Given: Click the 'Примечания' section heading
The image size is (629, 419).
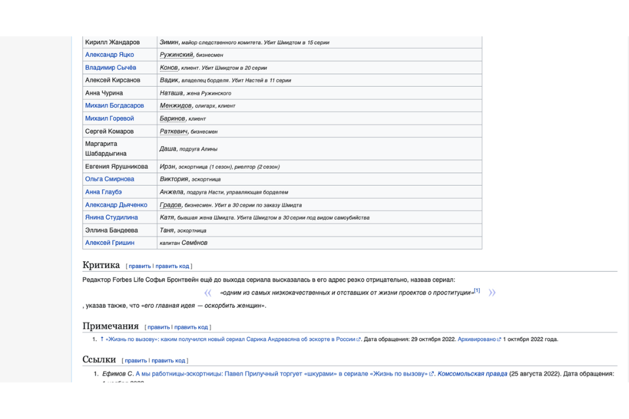Looking at the screenshot, I should click(x=111, y=326).
